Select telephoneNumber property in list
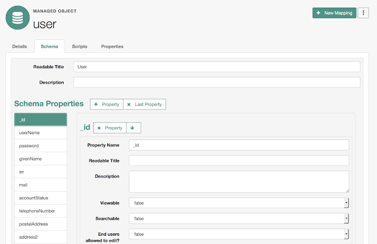377x244 pixels. [x=41, y=211]
